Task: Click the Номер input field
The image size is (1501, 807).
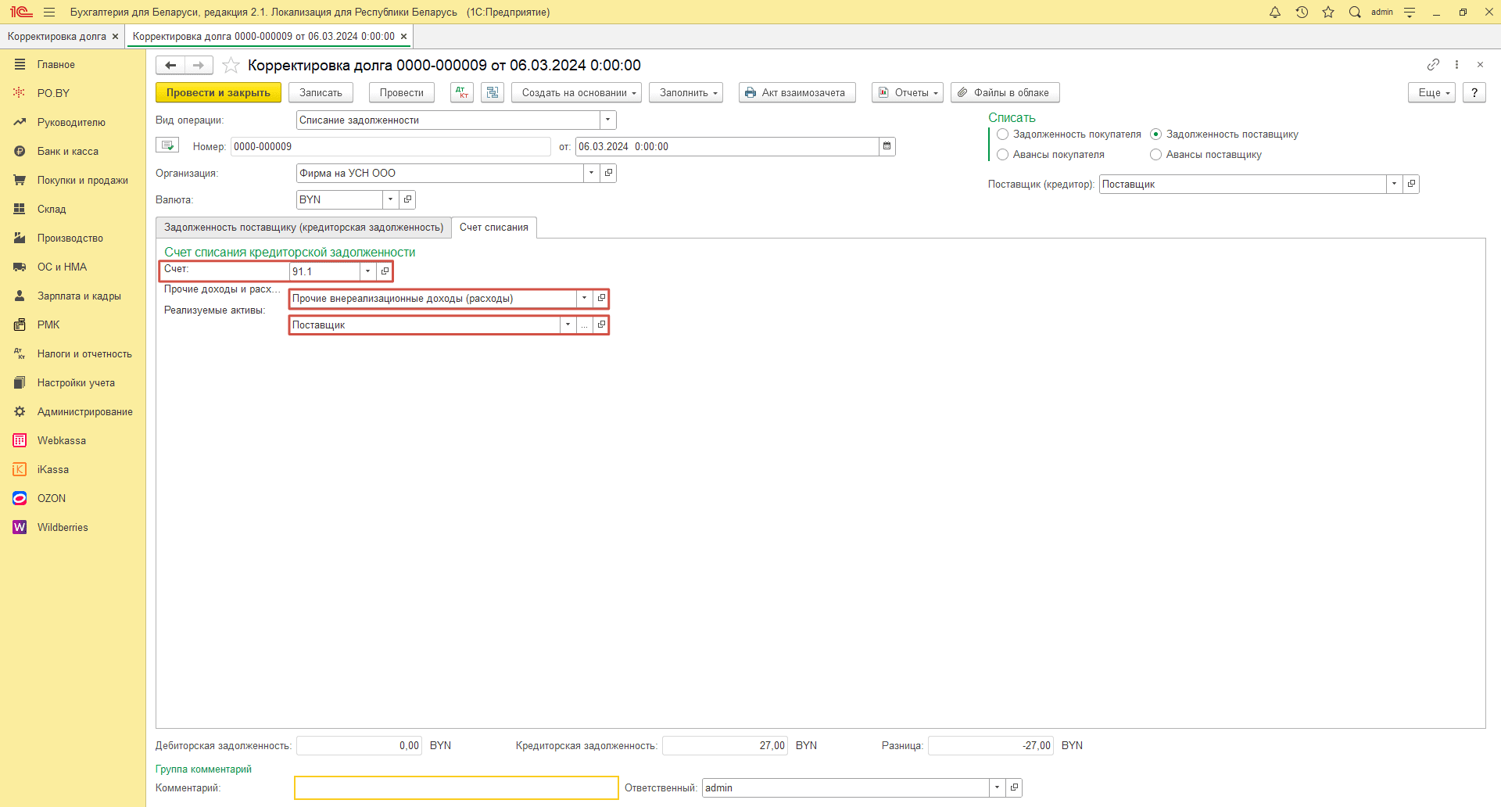Action: (391, 146)
